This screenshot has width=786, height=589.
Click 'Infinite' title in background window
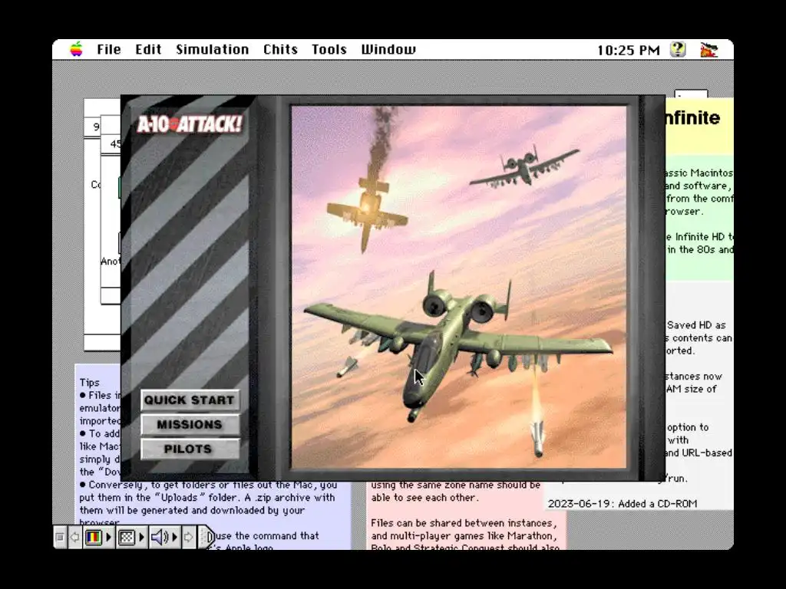[692, 118]
